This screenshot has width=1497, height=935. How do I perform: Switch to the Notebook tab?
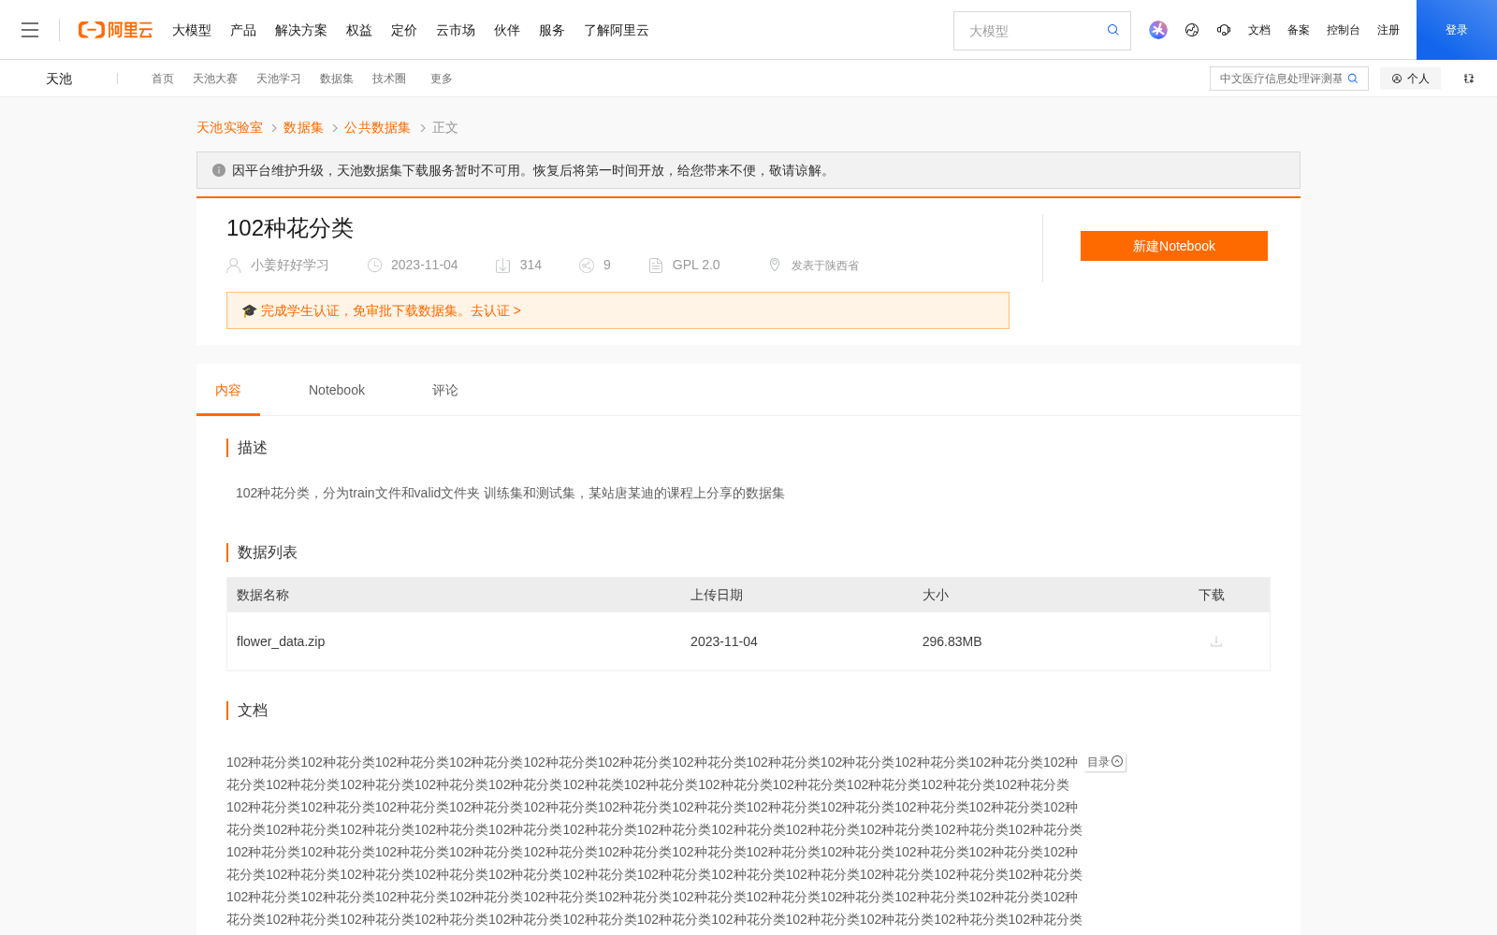(x=337, y=390)
